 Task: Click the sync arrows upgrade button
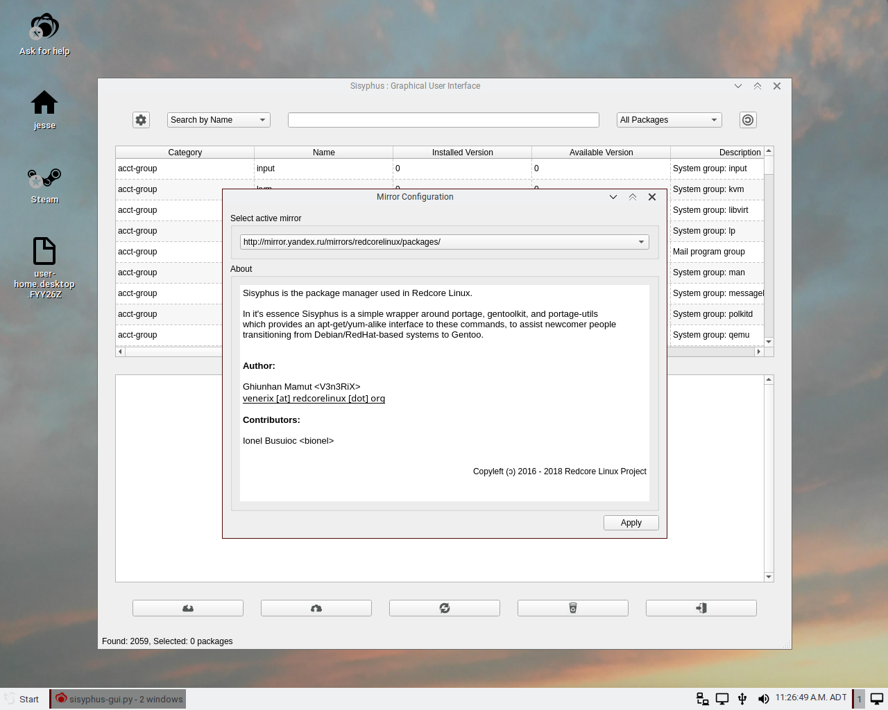[445, 608]
